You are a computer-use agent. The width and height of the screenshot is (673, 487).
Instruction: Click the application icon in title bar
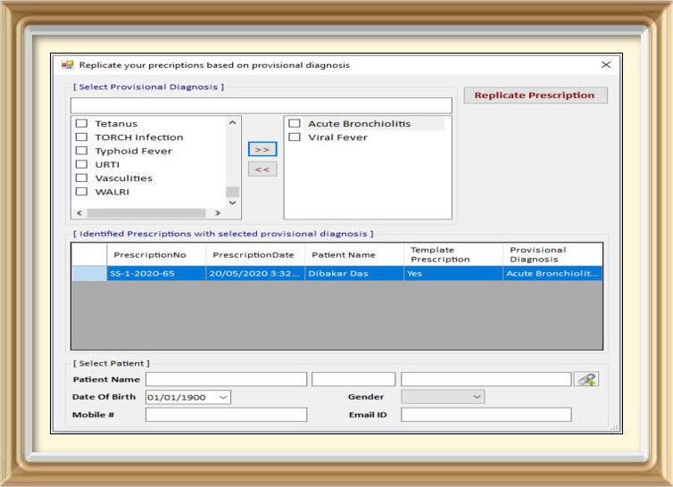coord(67,65)
